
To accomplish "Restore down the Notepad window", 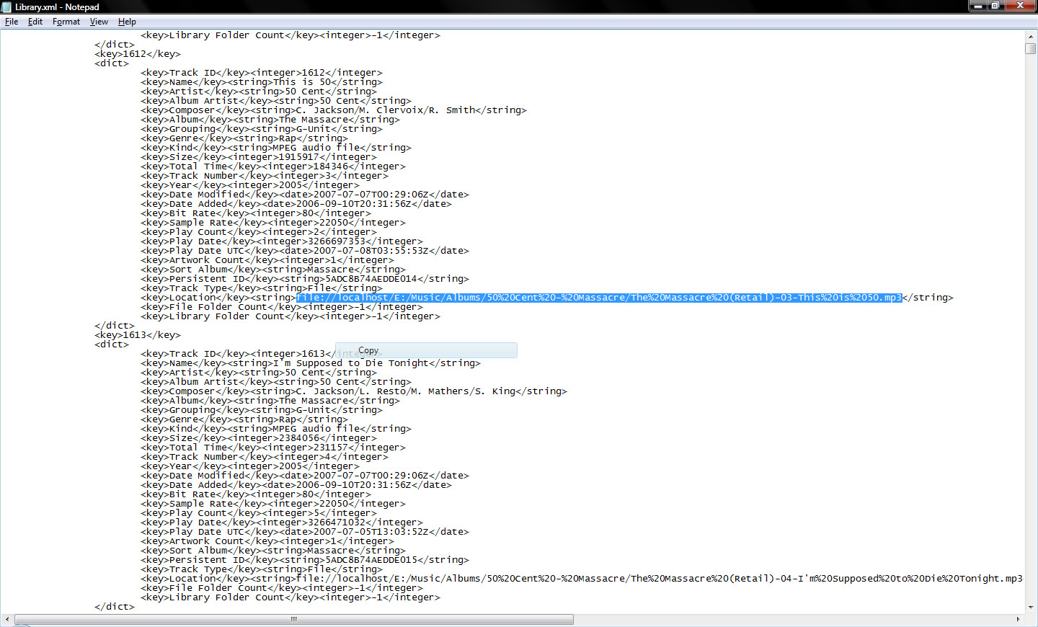I will (995, 6).
